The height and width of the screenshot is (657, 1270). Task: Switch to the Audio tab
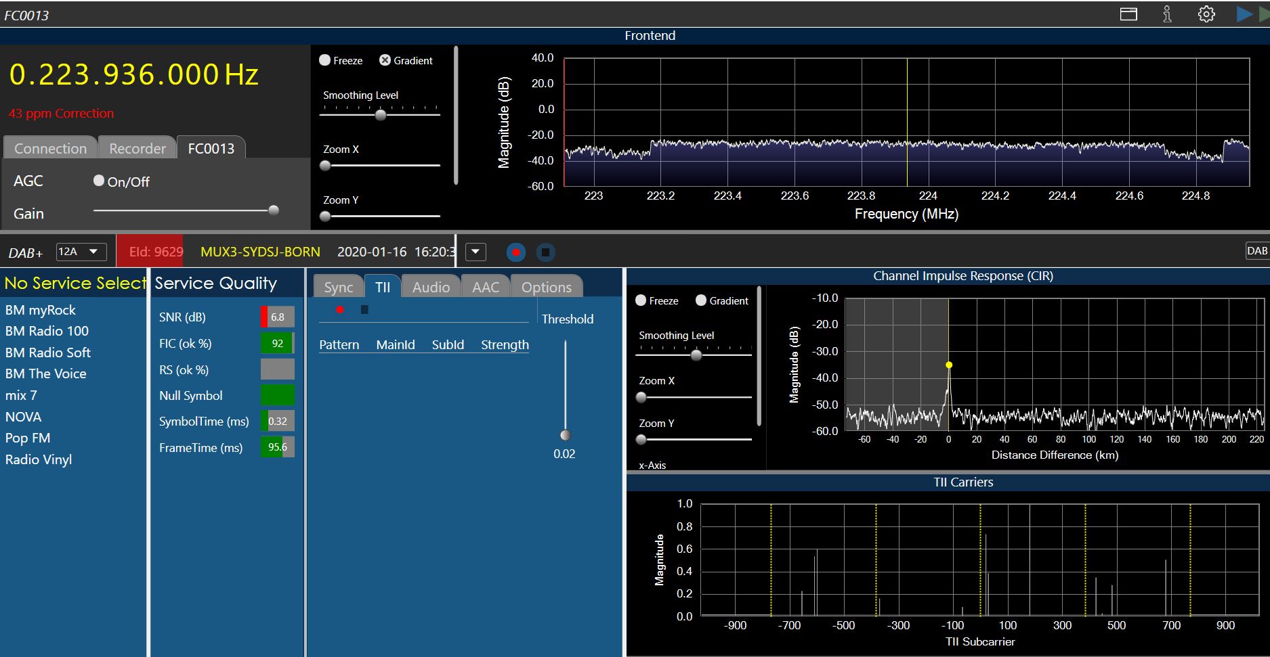pyautogui.click(x=431, y=287)
